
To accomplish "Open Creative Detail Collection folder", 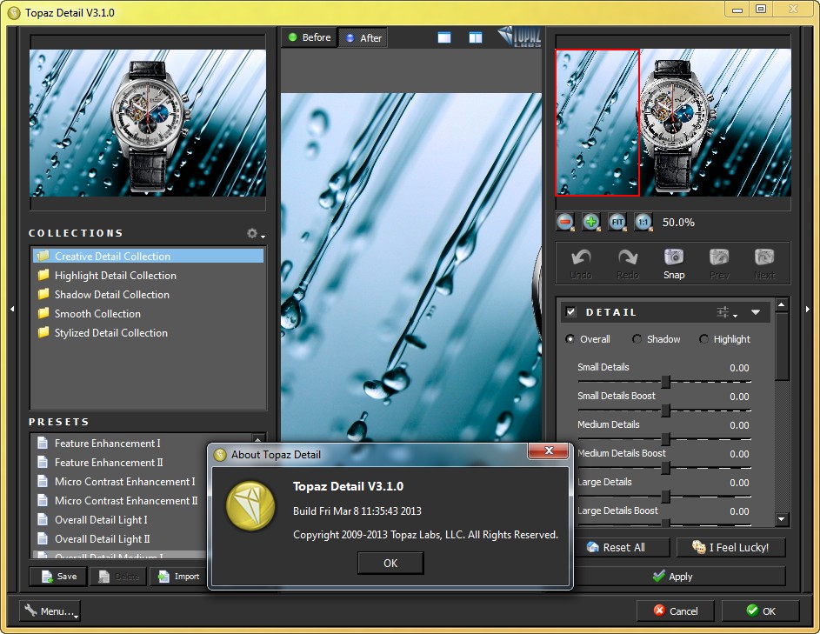I will tap(148, 257).
